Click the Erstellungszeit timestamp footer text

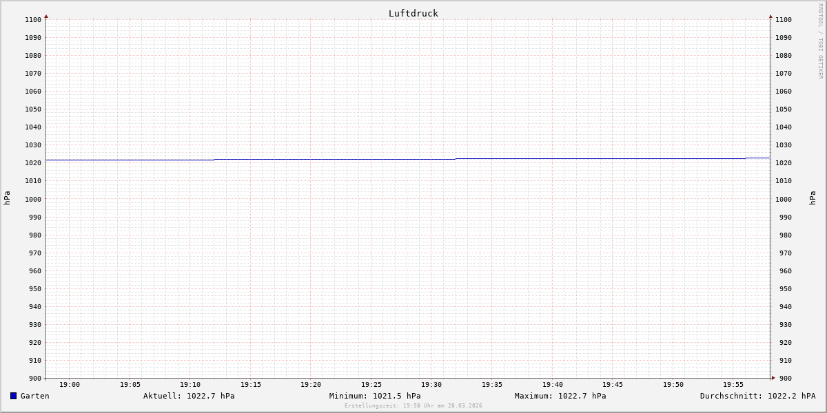pos(413,405)
